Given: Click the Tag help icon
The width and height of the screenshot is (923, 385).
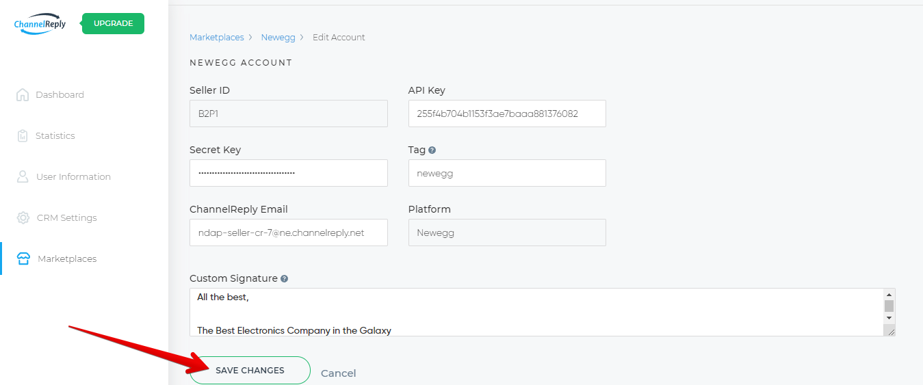Looking at the screenshot, I should point(432,150).
